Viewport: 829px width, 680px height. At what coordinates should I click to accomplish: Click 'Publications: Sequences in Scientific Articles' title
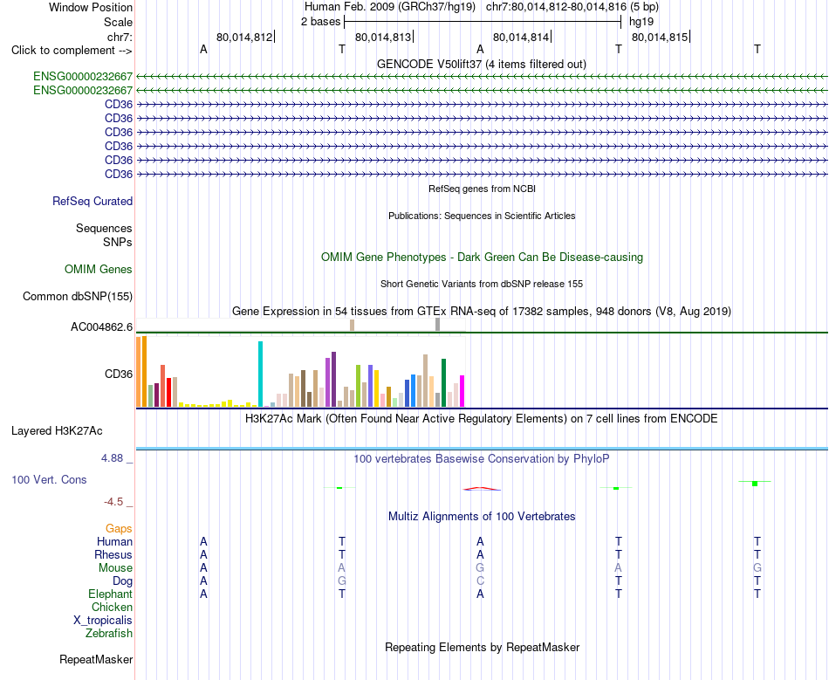[482, 216]
